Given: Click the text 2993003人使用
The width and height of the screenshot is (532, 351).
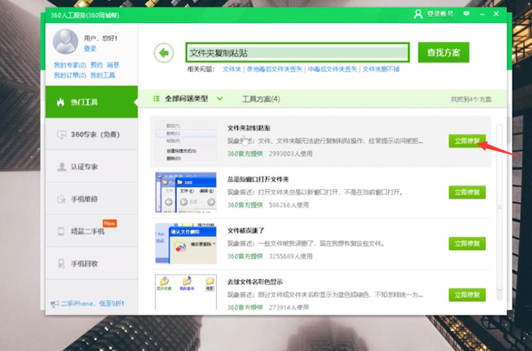Looking at the screenshot, I should [290, 153].
